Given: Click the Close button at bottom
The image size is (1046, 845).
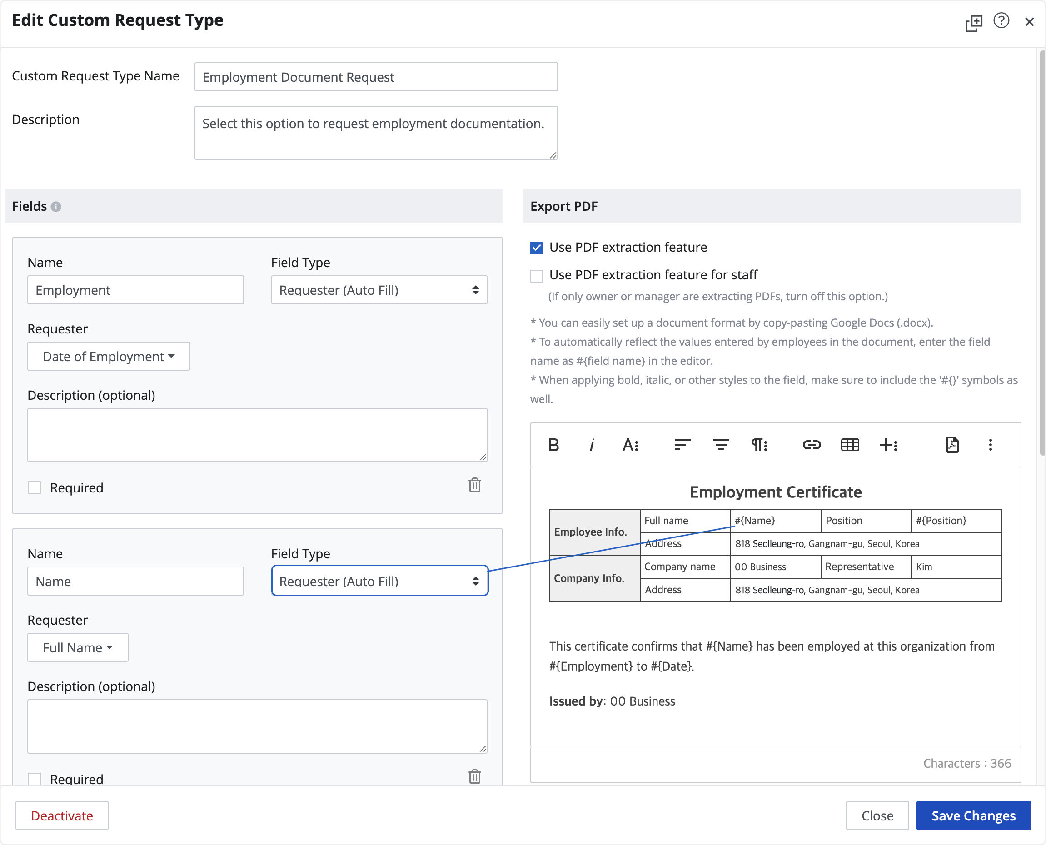Looking at the screenshot, I should pos(877,815).
